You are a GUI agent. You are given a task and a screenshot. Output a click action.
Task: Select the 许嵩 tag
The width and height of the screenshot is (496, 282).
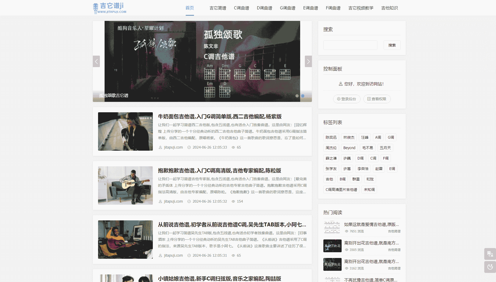347,169
